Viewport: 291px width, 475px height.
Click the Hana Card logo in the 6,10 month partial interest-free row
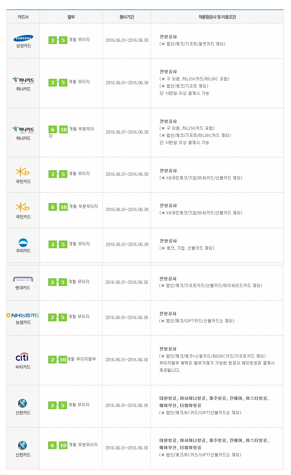coord(23,130)
